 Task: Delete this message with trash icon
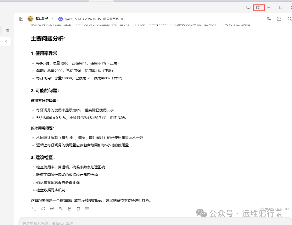pyautogui.click(x=78, y=209)
